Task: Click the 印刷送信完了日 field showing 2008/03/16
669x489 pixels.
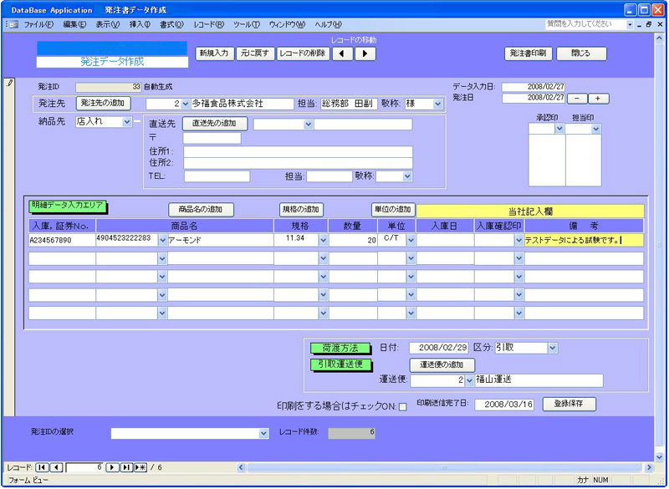Action: [504, 405]
